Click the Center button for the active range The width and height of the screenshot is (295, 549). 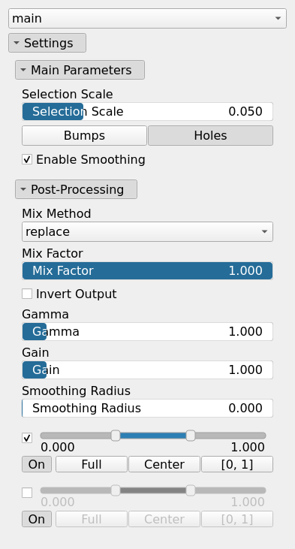click(x=164, y=464)
